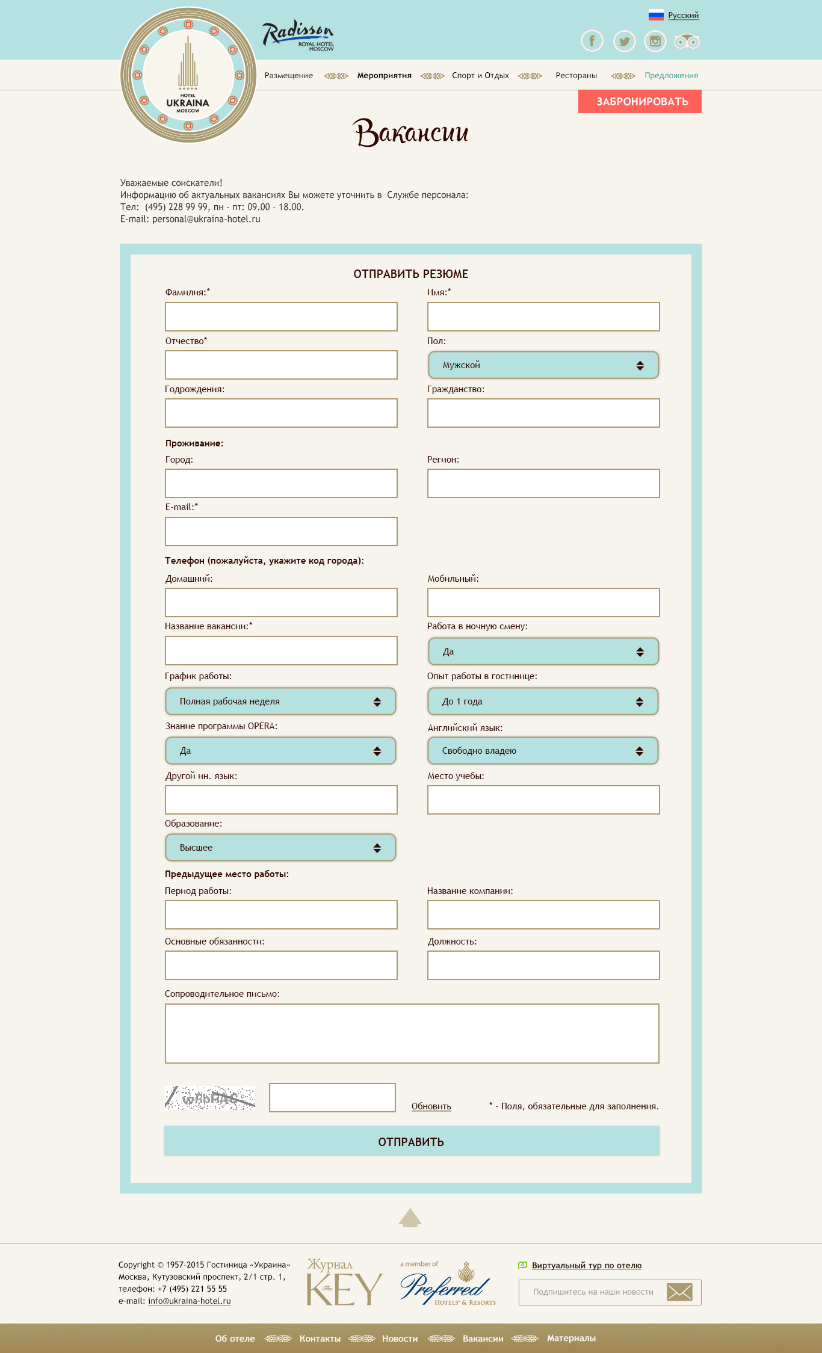Click the scroll-to-top arrow icon
Screen dimensions: 822x1353
[410, 1217]
